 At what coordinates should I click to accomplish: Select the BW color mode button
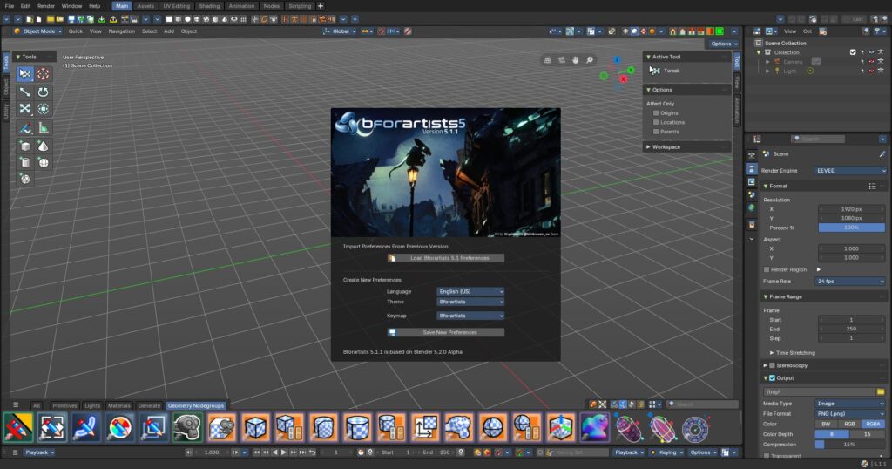(826, 424)
